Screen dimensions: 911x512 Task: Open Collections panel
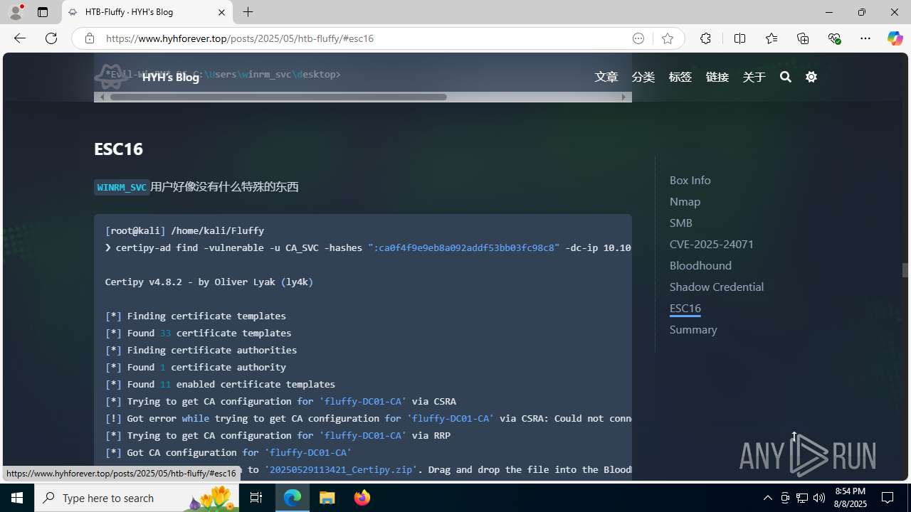click(x=803, y=38)
